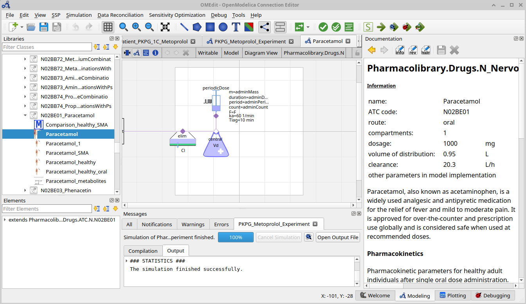The height and width of the screenshot is (304, 526).
Task: Click the 100% simulation progress bar
Action: pos(236,237)
